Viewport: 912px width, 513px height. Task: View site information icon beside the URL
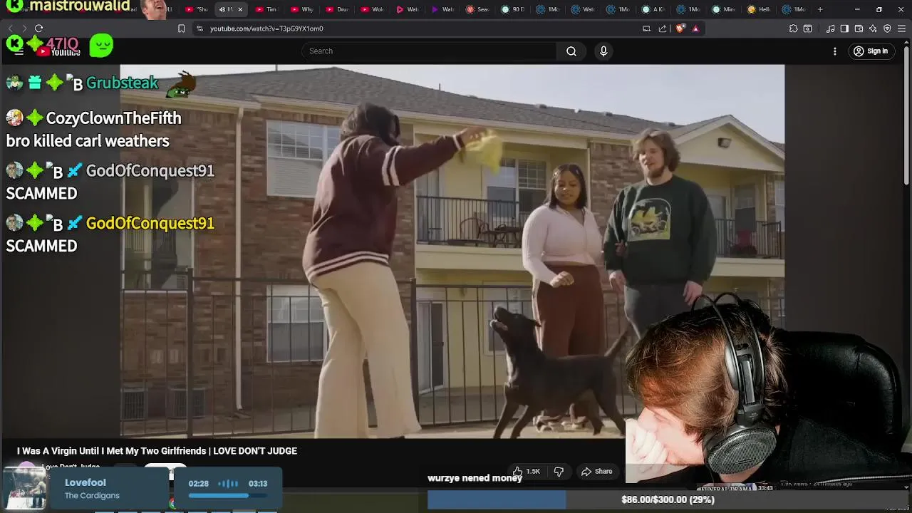[x=199, y=28]
